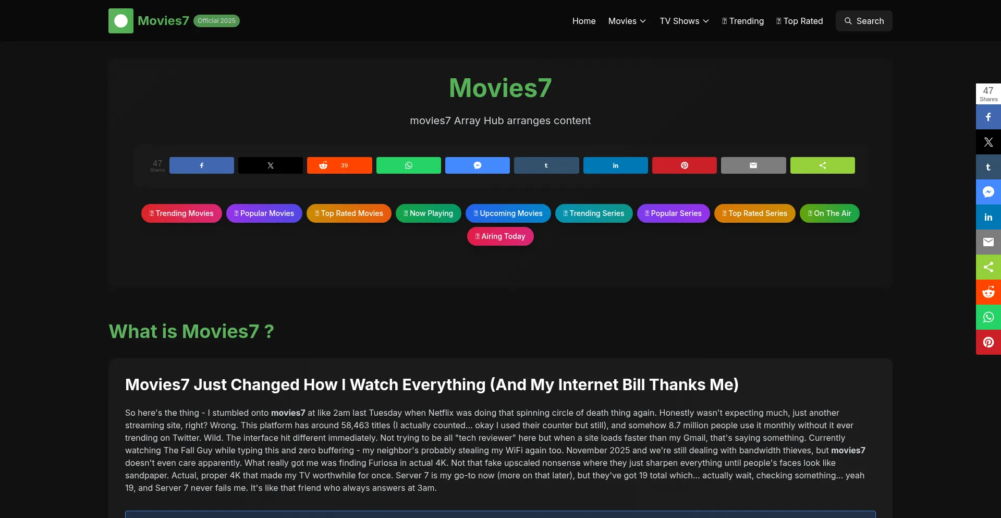
Task: Go to Top Rated in the nav bar
Action: click(x=799, y=21)
